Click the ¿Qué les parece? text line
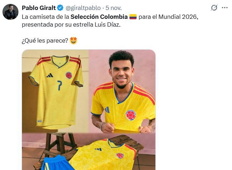The image size is (232, 170). coord(45,40)
